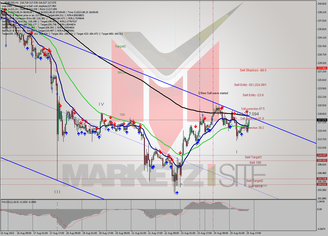This screenshot has width=328, height=236.
Task: Click the 'I I I' wave label
Action: click(57, 192)
